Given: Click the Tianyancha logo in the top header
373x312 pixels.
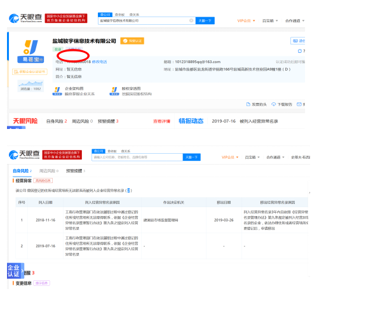Looking at the screenshot, I should [x=25, y=18].
